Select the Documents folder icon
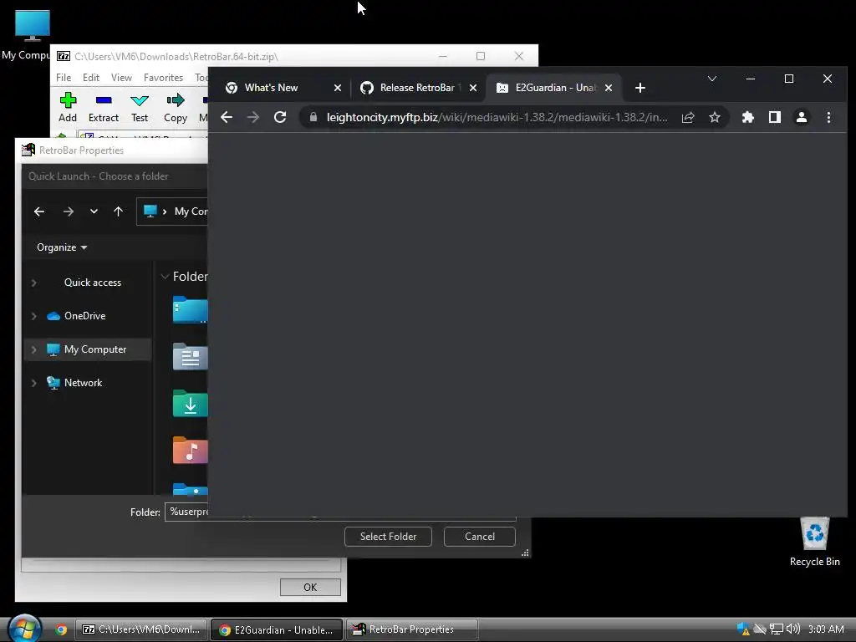Viewport: 856px width, 642px height. tap(190, 357)
